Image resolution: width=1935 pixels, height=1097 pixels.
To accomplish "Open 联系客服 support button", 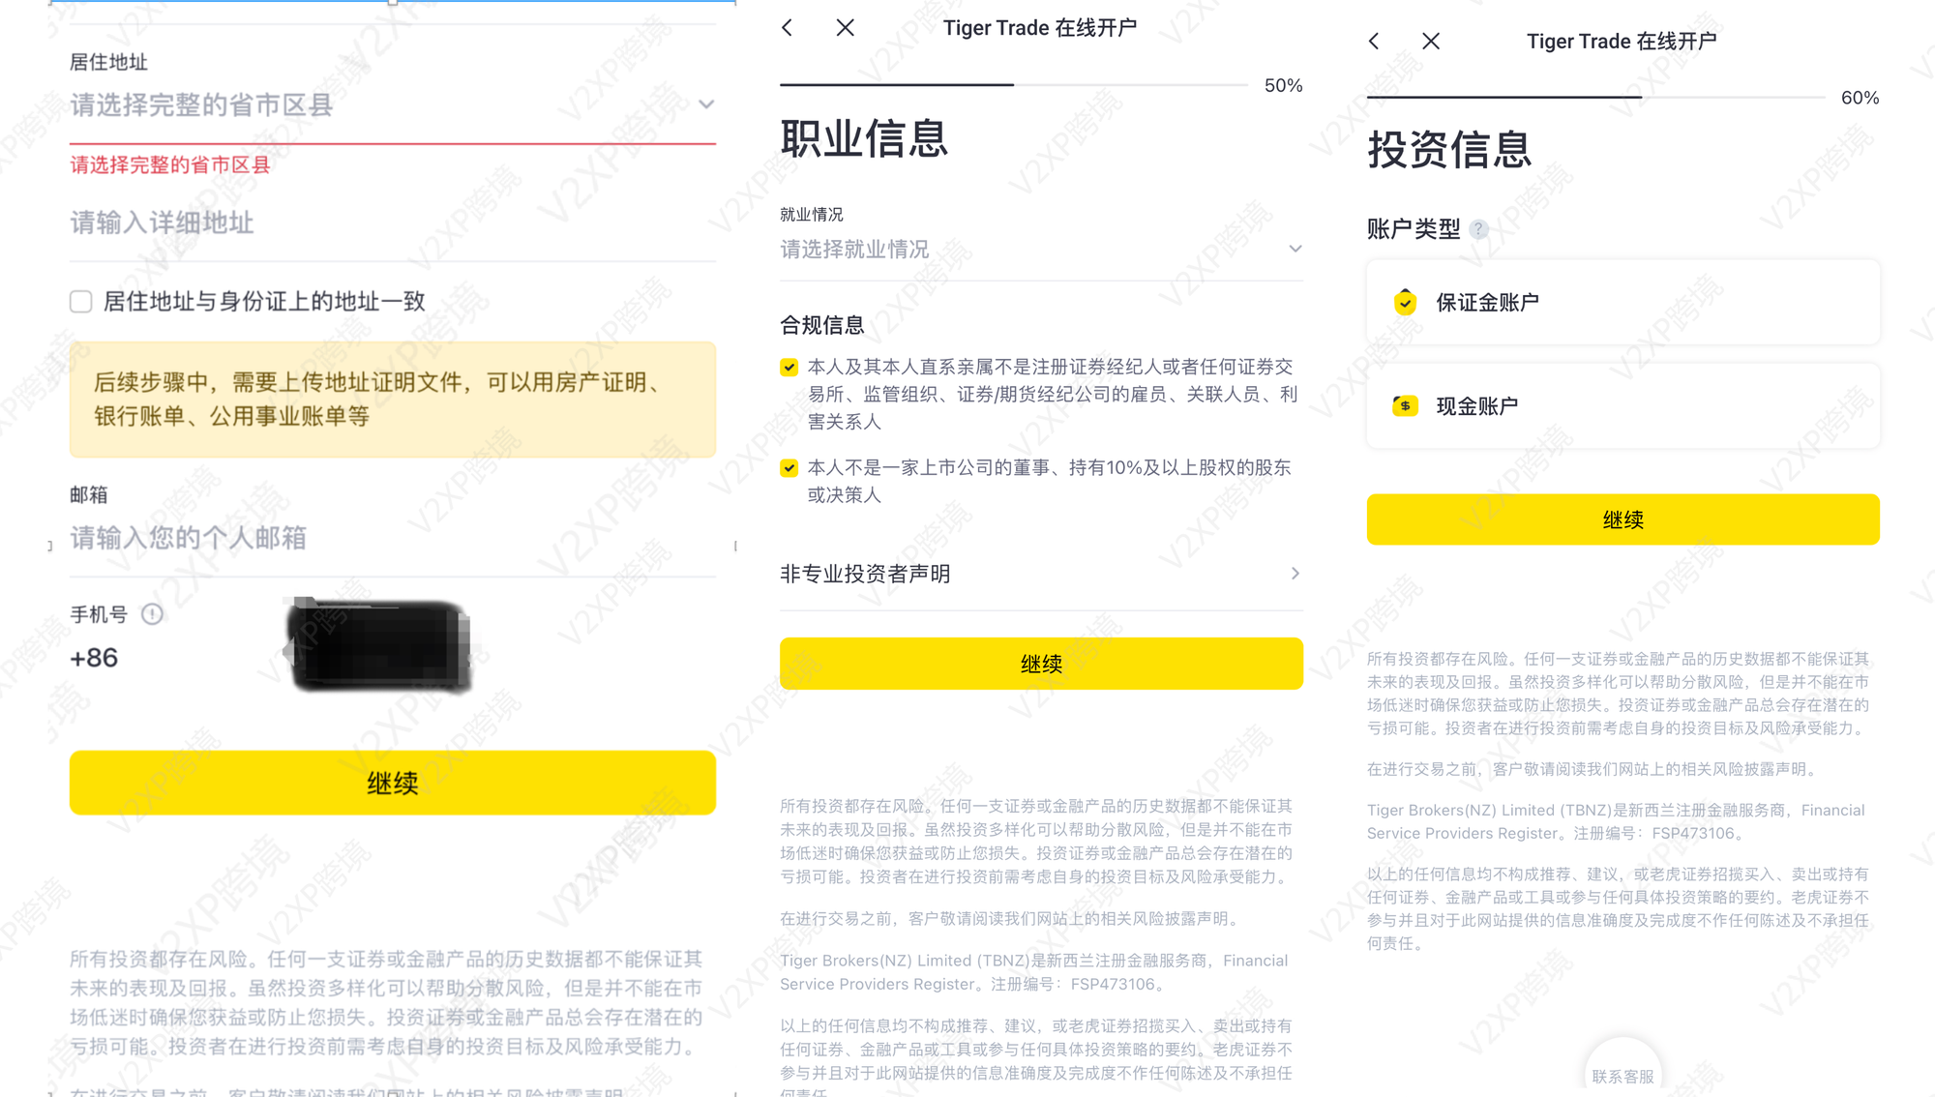I will (x=1622, y=1075).
